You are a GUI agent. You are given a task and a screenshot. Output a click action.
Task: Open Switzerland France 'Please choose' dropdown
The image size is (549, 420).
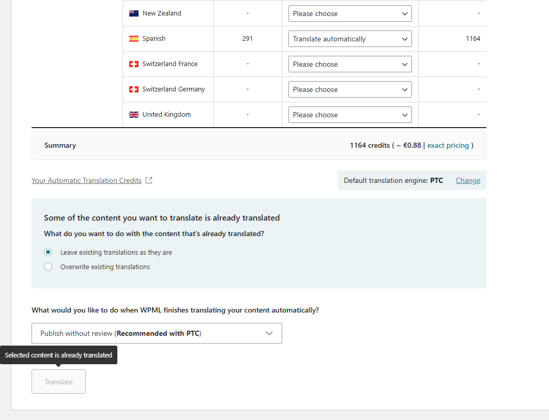[350, 64]
